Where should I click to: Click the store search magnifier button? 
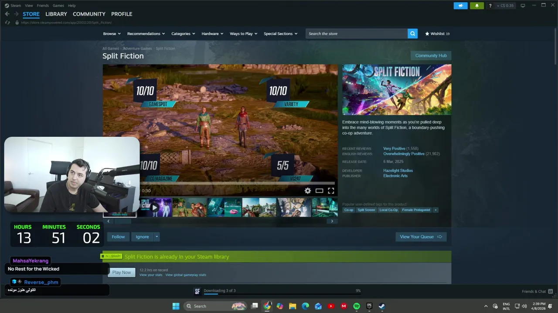(x=412, y=33)
